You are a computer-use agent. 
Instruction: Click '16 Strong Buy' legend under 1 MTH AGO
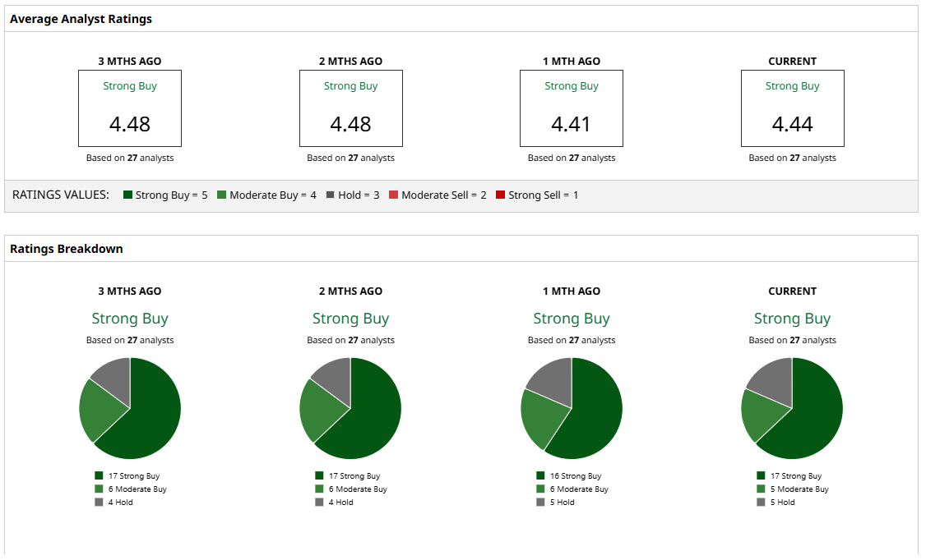click(x=569, y=475)
